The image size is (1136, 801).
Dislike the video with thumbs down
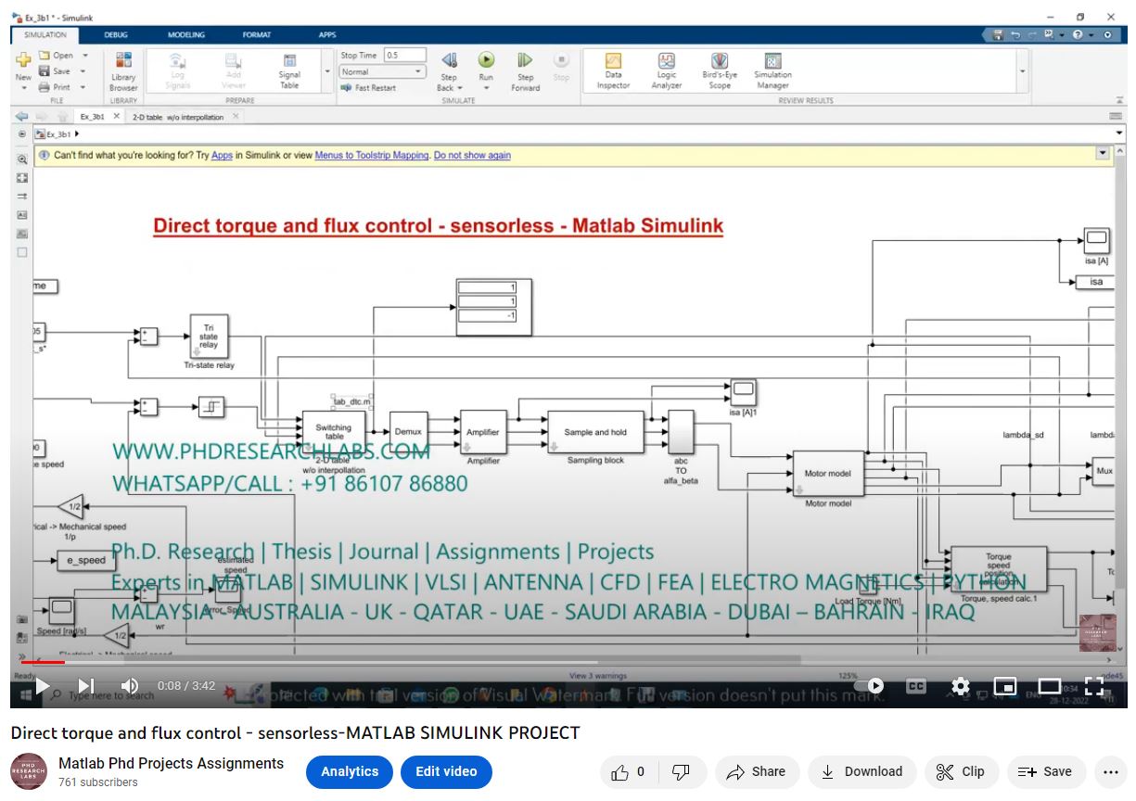(x=681, y=771)
